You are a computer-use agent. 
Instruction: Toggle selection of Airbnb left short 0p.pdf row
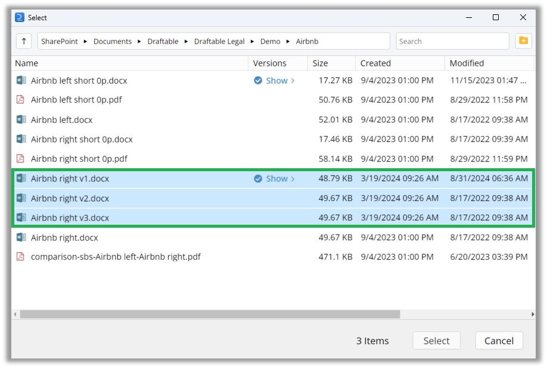[119, 100]
